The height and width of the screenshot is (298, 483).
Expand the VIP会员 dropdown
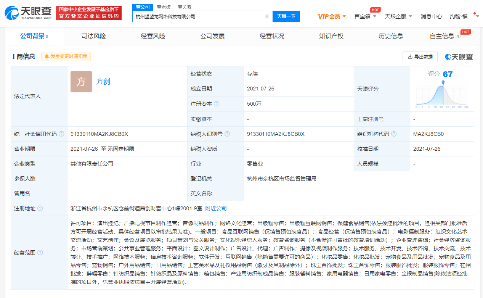click(x=332, y=16)
